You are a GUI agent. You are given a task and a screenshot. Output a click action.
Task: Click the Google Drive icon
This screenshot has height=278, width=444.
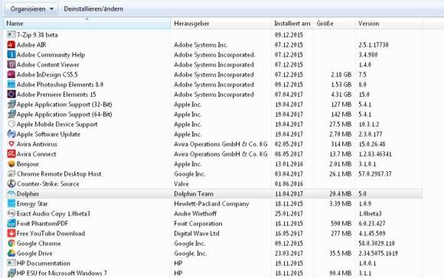point(11,253)
